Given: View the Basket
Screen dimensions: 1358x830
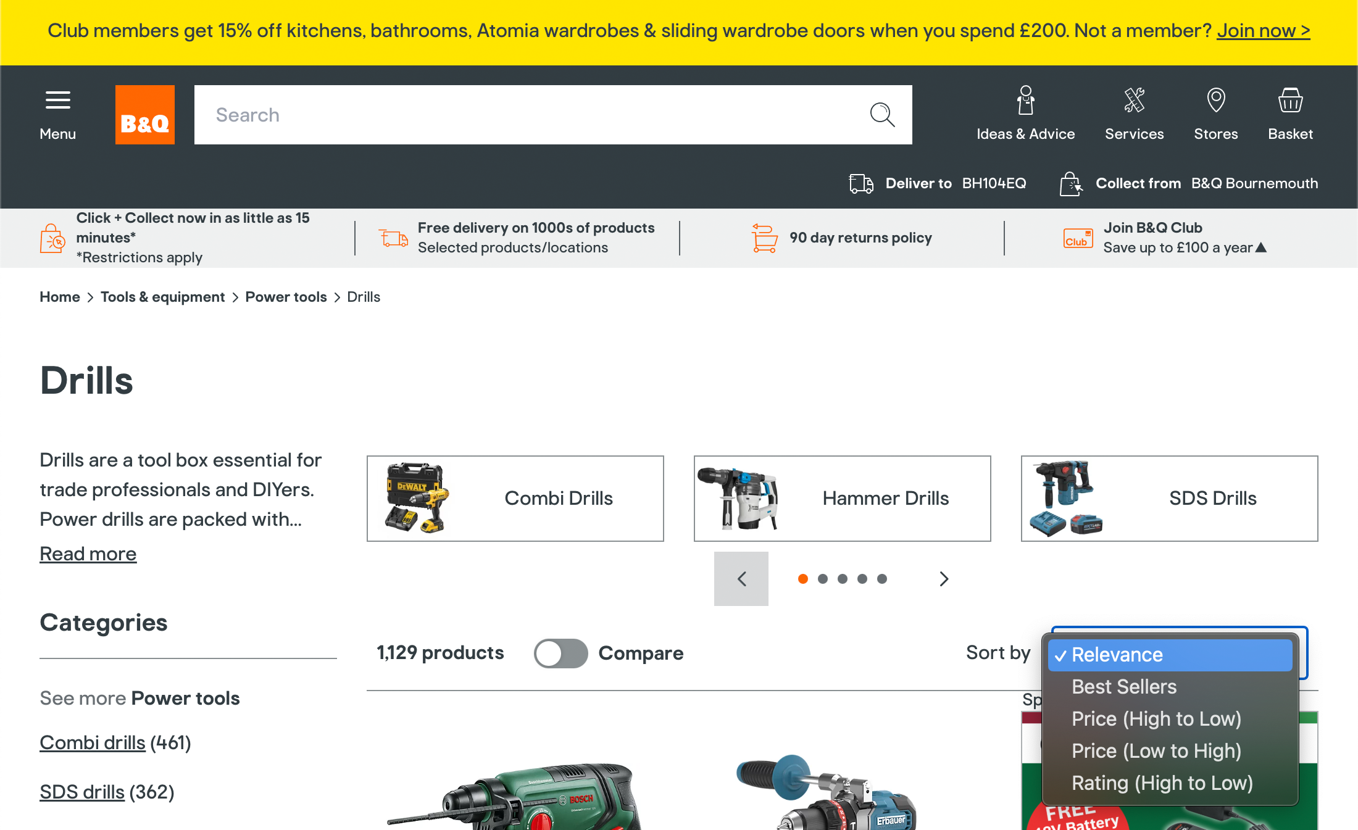Looking at the screenshot, I should coord(1289,114).
